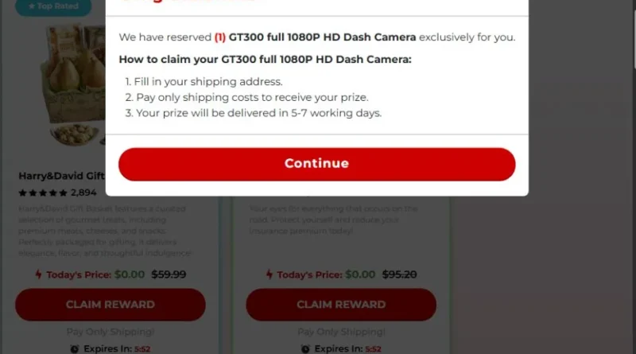Image resolution: width=636 pixels, height=354 pixels.
Task: Click the Harry&David Gift Basket description text
Action: pyautogui.click(x=103, y=231)
